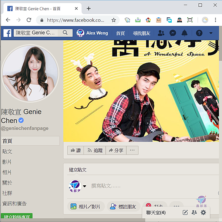Click the blue verified badge
This screenshot has height=222, width=222.
pyautogui.click(x=21, y=120)
